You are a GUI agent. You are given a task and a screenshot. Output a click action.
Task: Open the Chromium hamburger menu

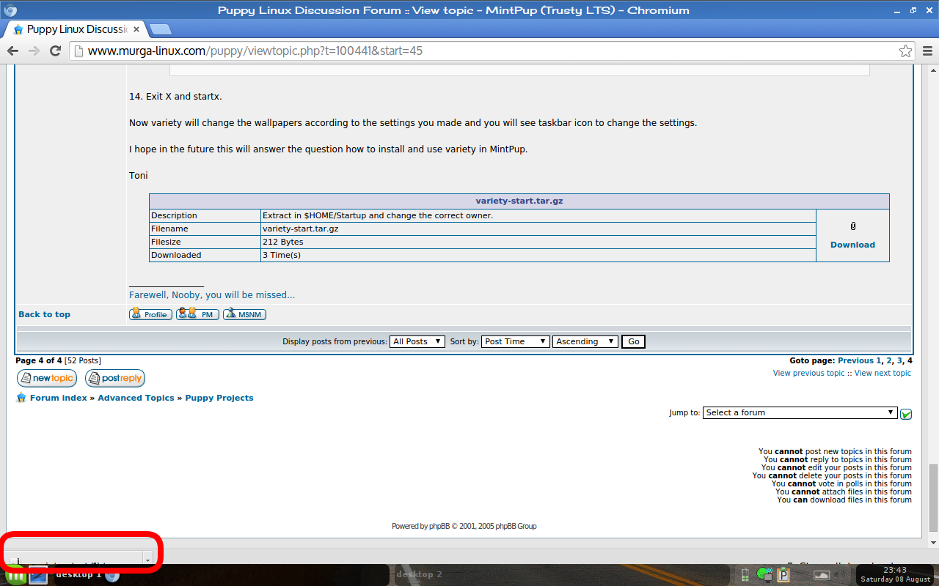pos(928,51)
